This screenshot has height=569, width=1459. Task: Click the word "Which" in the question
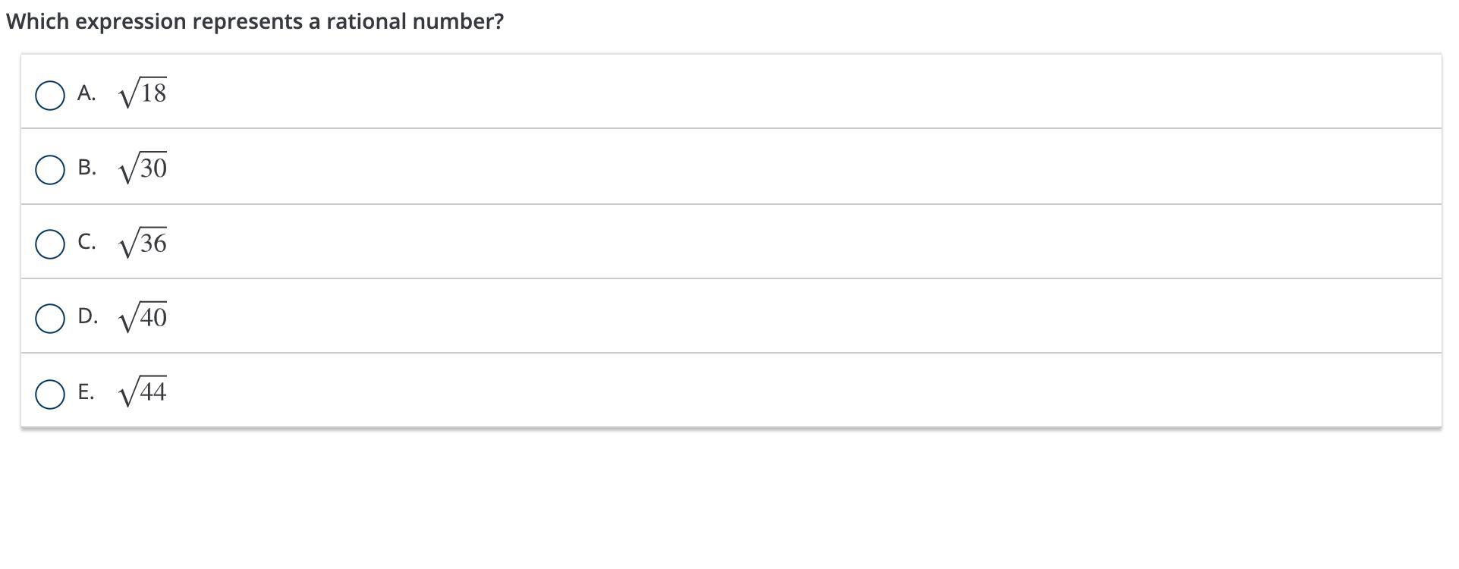click(x=37, y=21)
